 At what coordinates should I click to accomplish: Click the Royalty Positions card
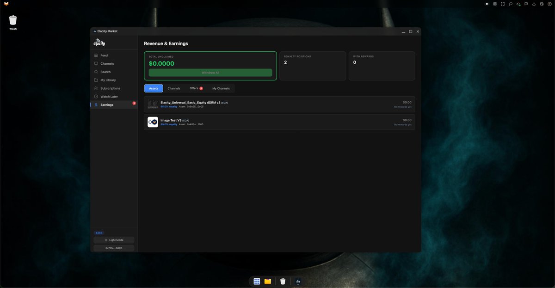tap(313, 66)
